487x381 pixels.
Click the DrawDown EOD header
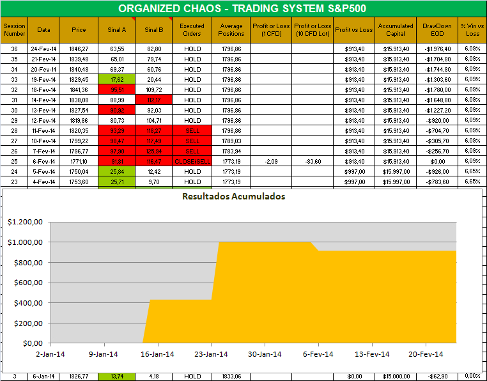(x=437, y=30)
